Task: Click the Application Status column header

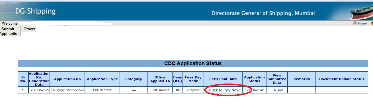Action: click(x=255, y=79)
